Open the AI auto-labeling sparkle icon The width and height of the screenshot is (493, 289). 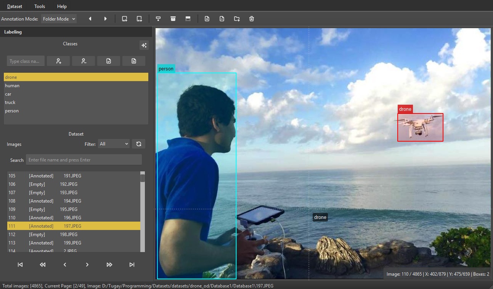[x=144, y=45]
